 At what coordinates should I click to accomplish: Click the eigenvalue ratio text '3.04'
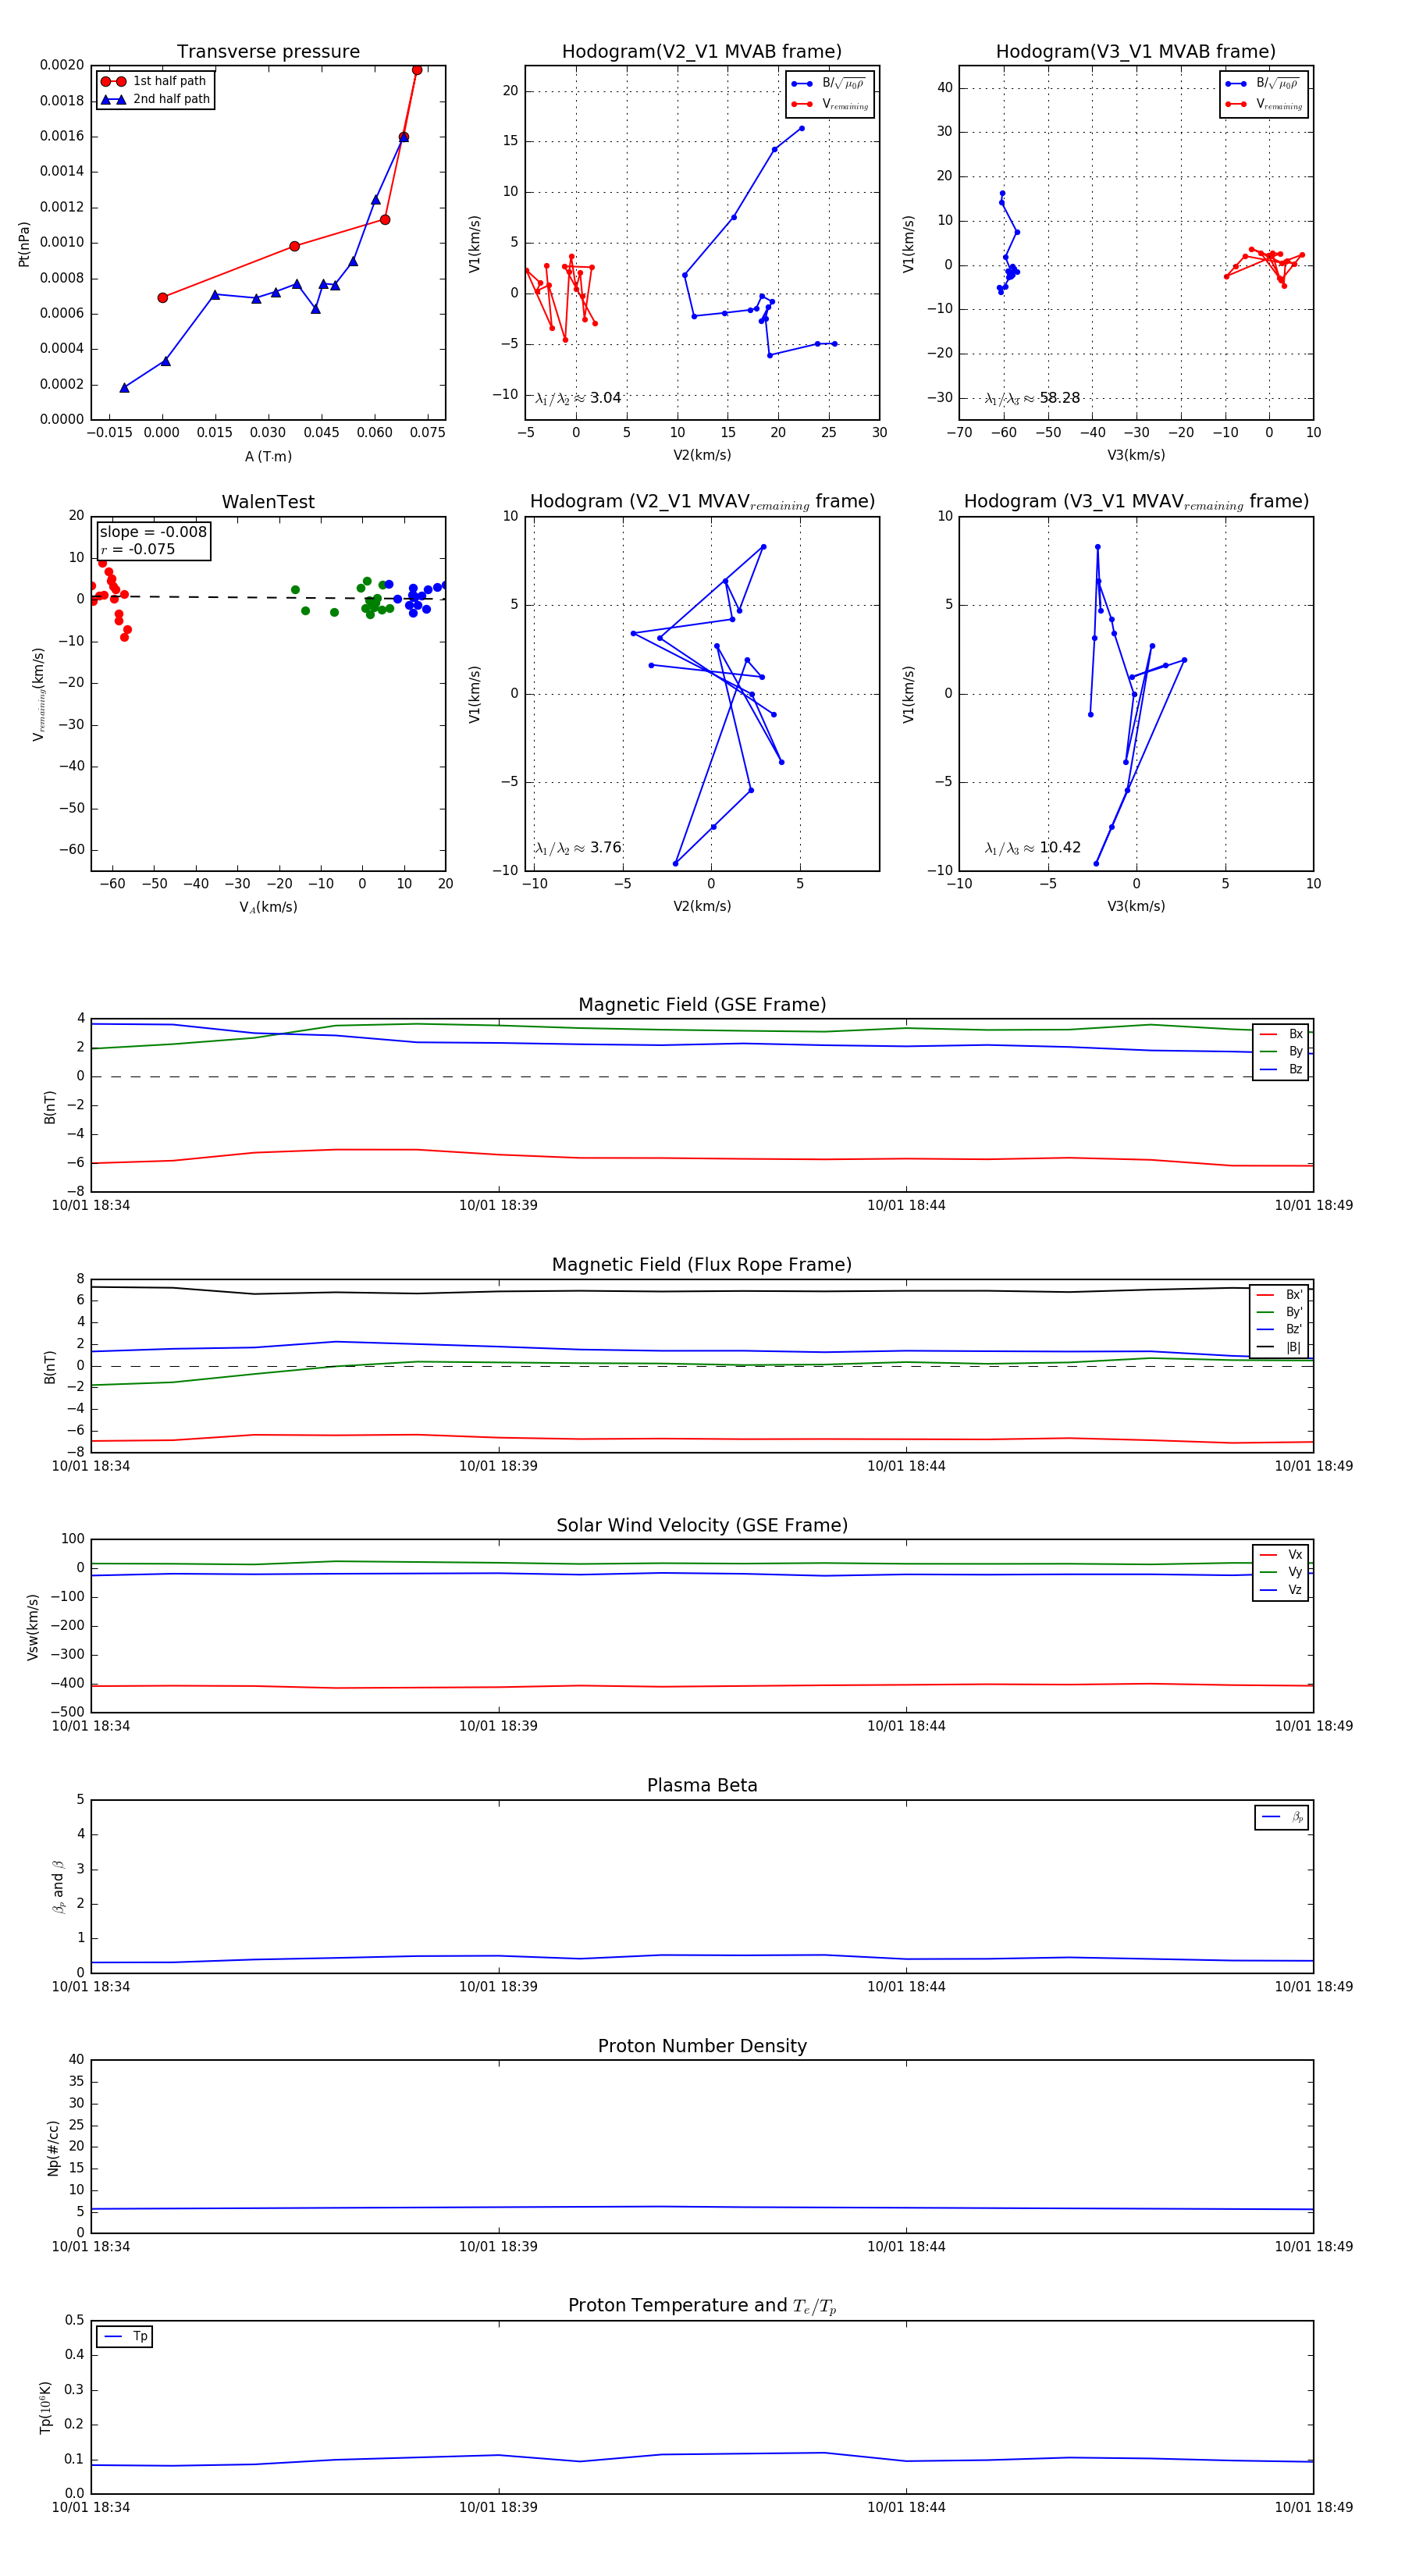pyautogui.click(x=606, y=398)
